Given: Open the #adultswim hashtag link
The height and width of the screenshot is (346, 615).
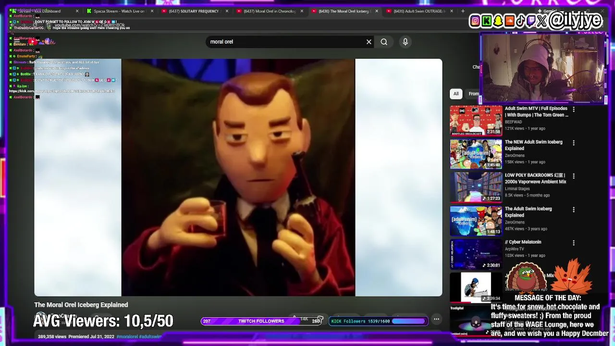Looking at the screenshot, I should click(x=150, y=337).
